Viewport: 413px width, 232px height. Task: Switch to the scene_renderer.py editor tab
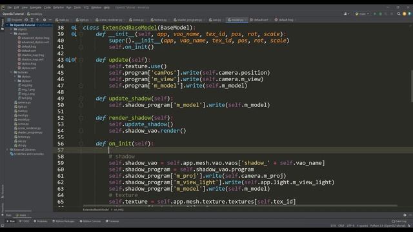coord(110,20)
